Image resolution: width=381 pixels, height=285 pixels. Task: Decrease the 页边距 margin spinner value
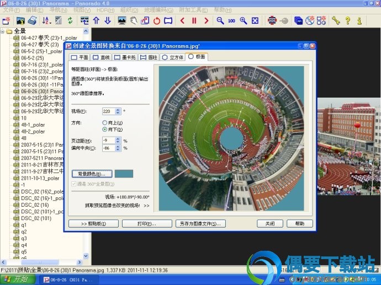pos(118,142)
